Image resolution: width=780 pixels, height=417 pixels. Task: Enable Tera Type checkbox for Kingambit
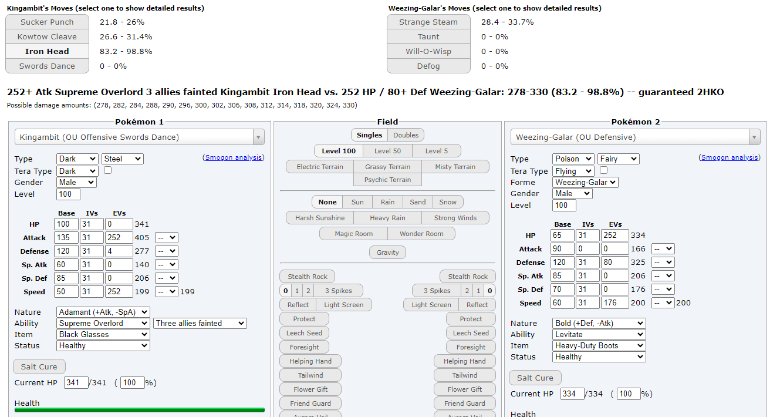(x=107, y=170)
